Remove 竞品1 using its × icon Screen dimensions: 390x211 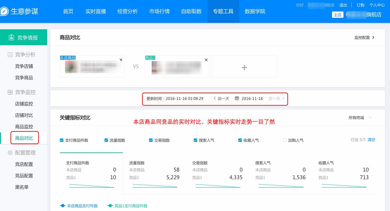(x=206, y=60)
